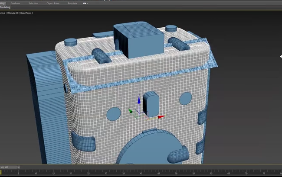Select the left circular hole on front face

(114, 114)
